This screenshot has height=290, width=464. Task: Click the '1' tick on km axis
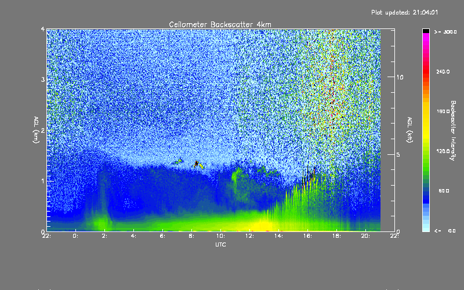tap(43, 181)
